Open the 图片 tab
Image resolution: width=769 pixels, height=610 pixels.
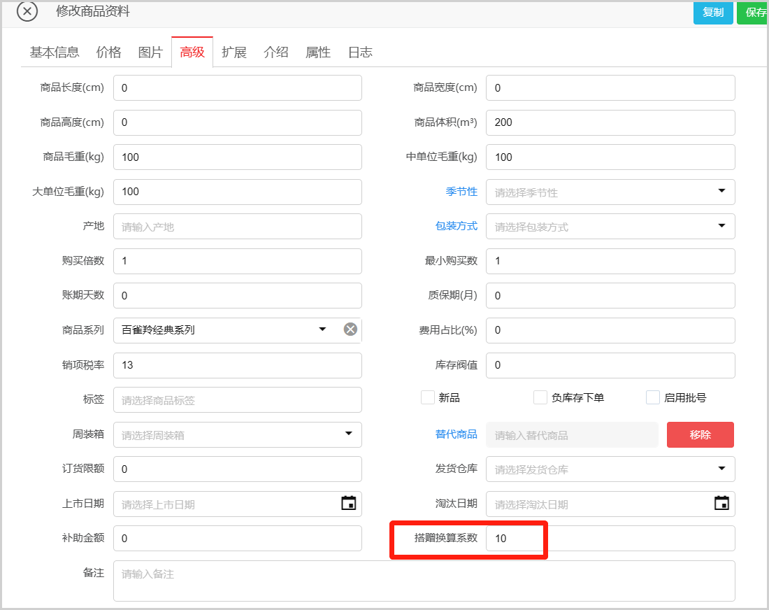150,52
